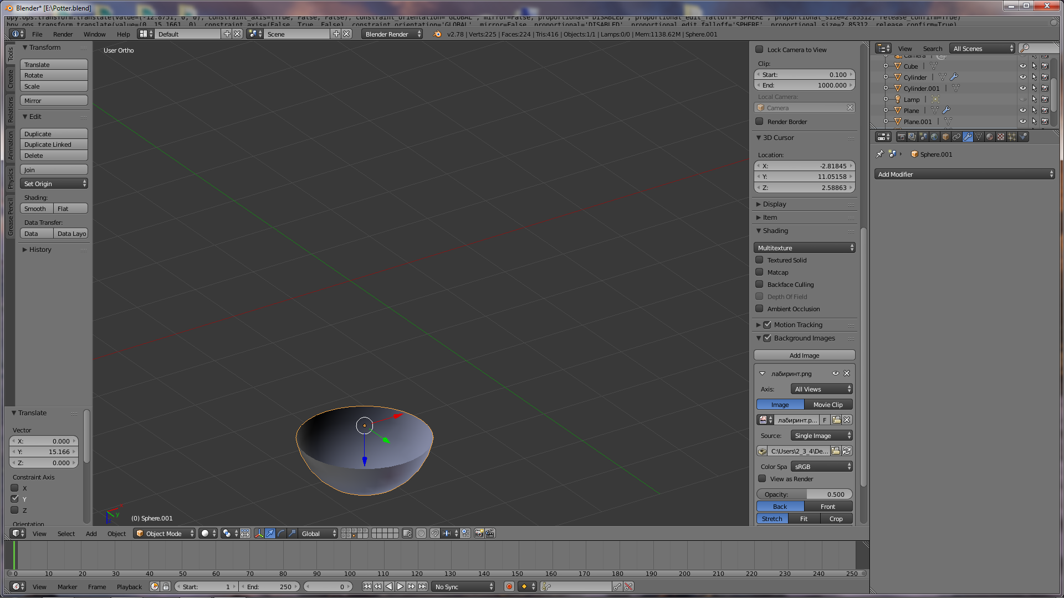Open the Multitexture shading dropdown
The height and width of the screenshot is (598, 1064).
[x=804, y=248]
